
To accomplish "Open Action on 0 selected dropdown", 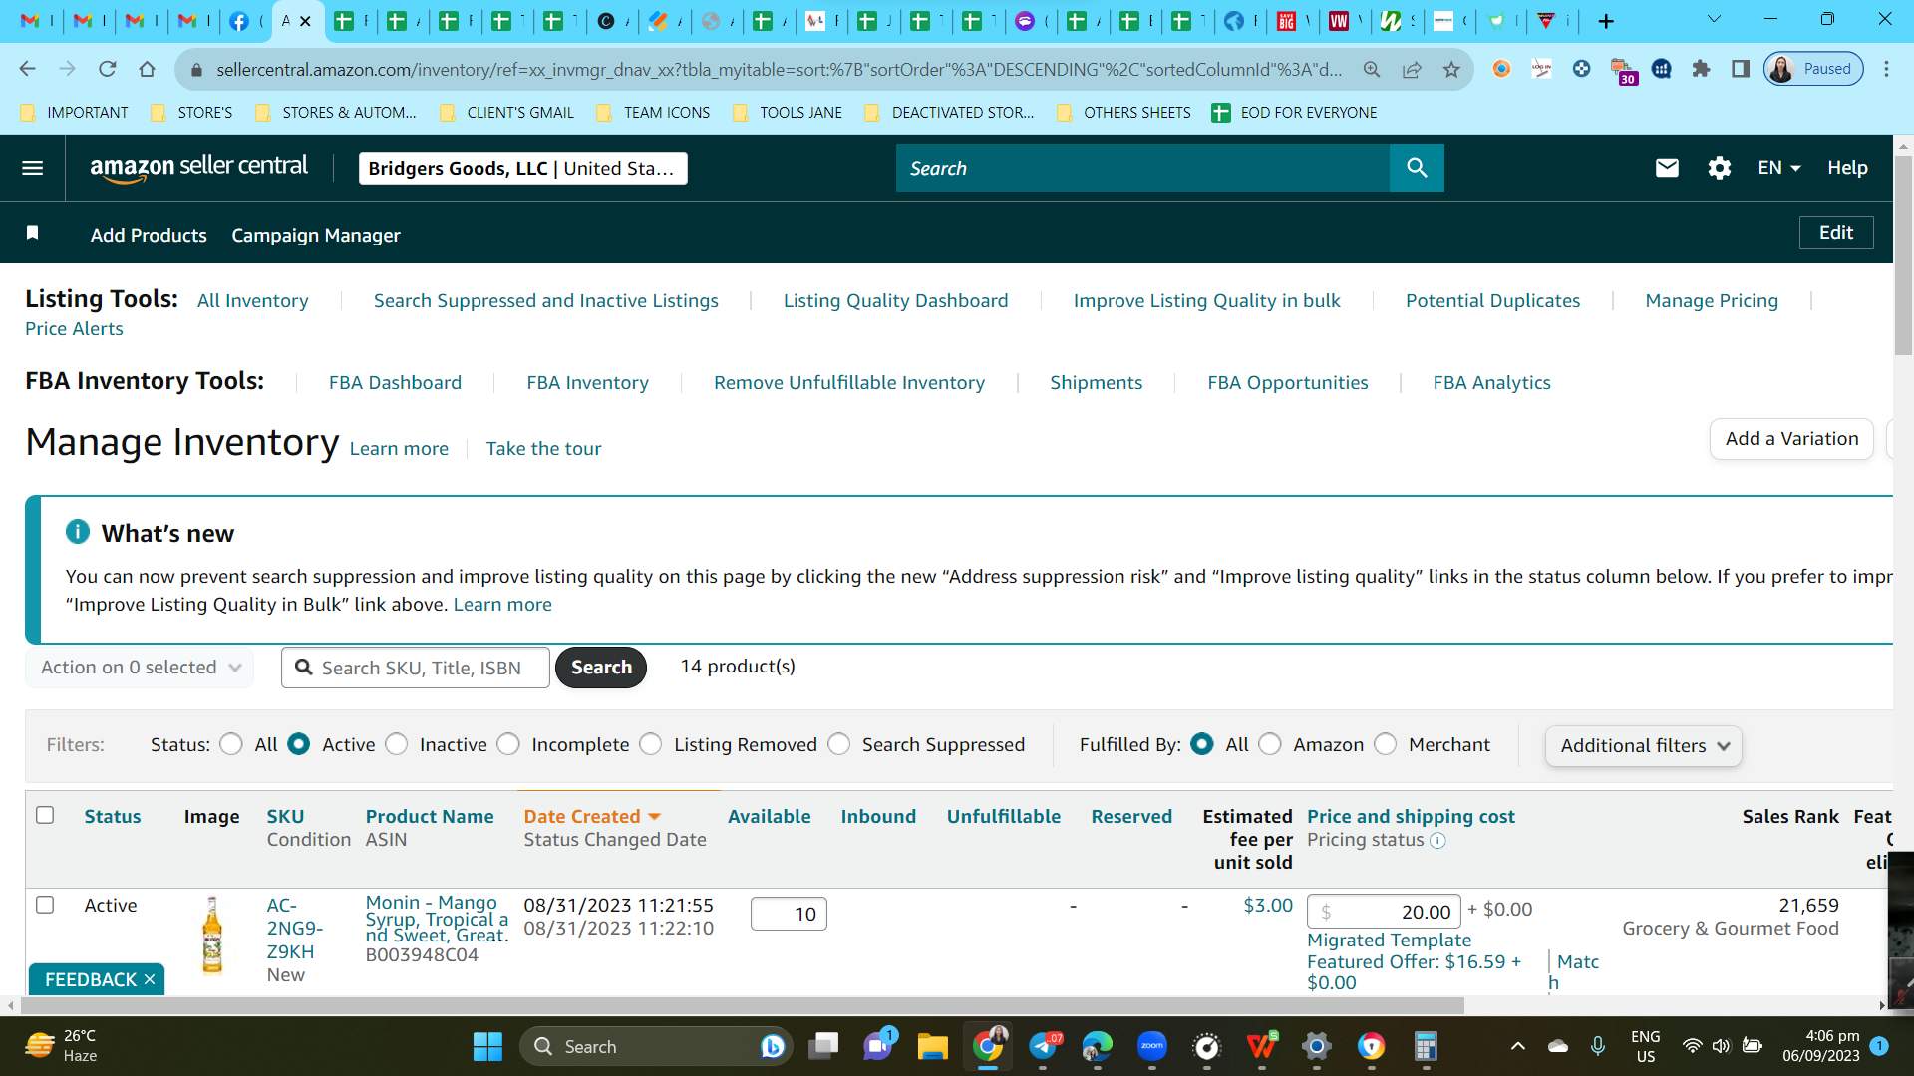I will click(140, 668).
